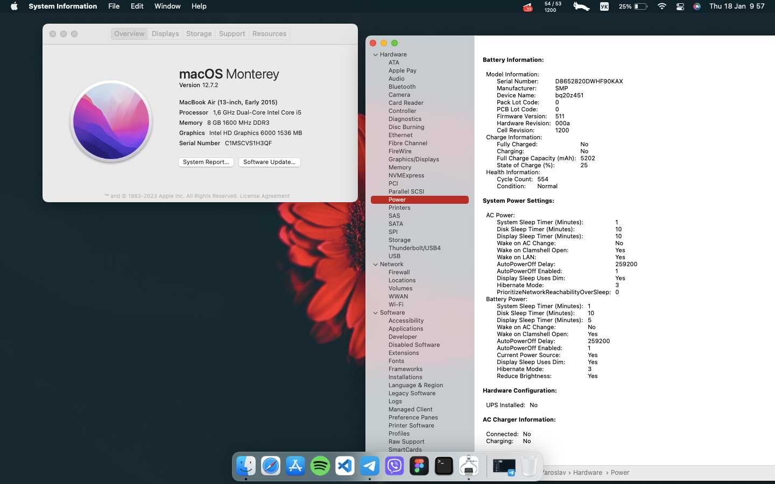
Task: Open System Information app menu
Action: (62, 6)
